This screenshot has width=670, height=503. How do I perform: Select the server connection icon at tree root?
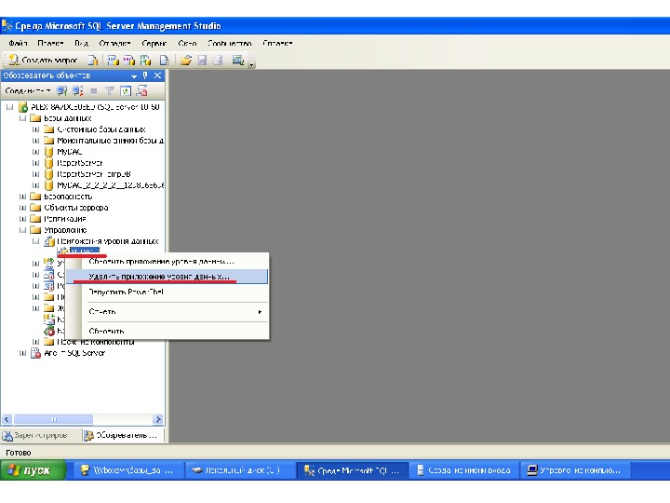23,107
